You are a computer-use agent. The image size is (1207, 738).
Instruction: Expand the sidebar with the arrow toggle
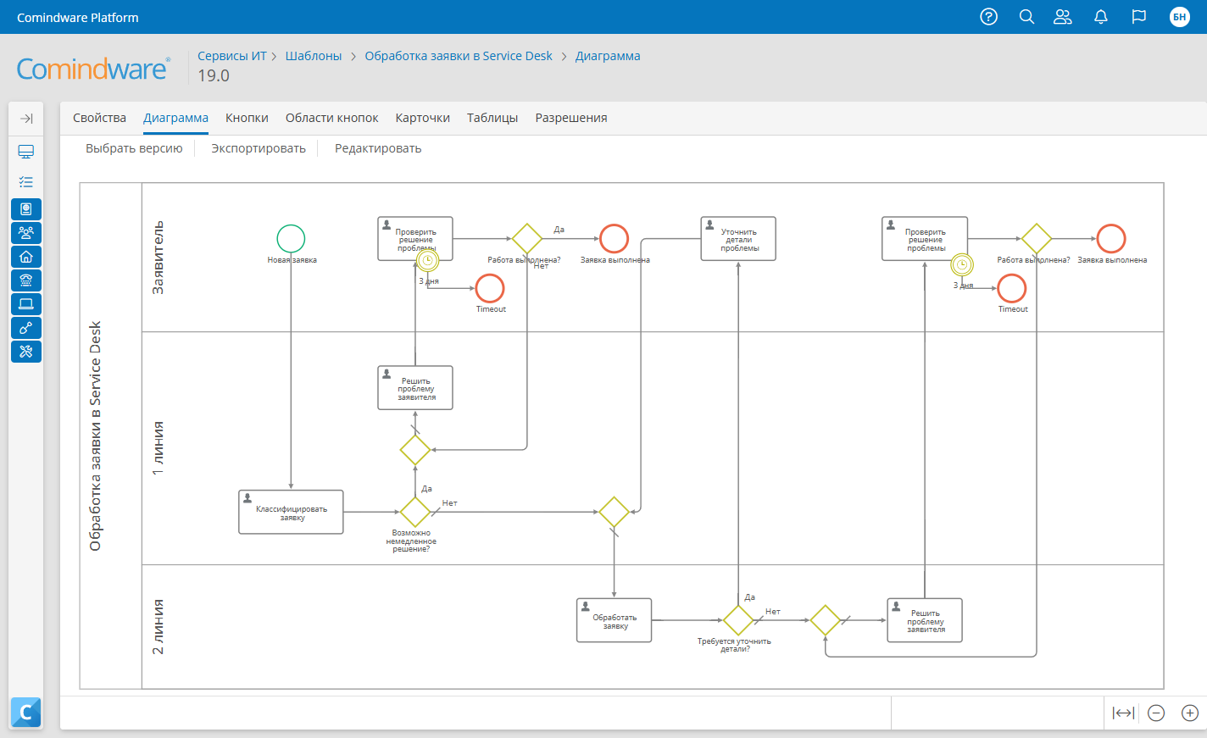[x=25, y=119]
